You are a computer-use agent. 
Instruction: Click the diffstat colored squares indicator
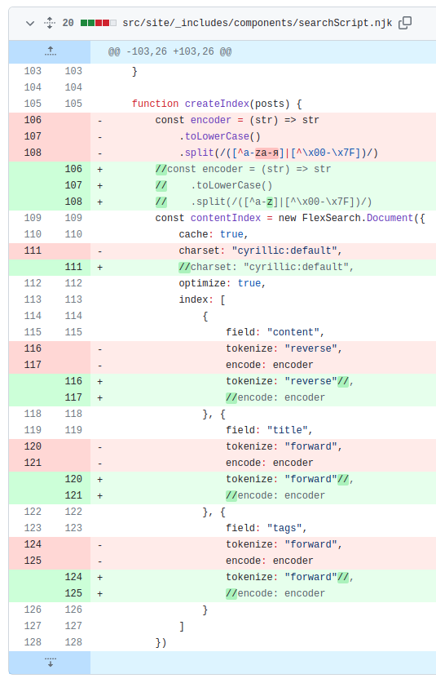[x=99, y=23]
